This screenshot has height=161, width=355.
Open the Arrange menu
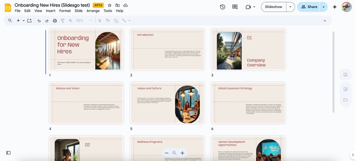(93, 11)
